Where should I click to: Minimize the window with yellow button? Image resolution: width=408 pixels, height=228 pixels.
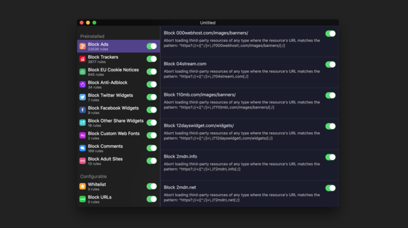point(88,23)
